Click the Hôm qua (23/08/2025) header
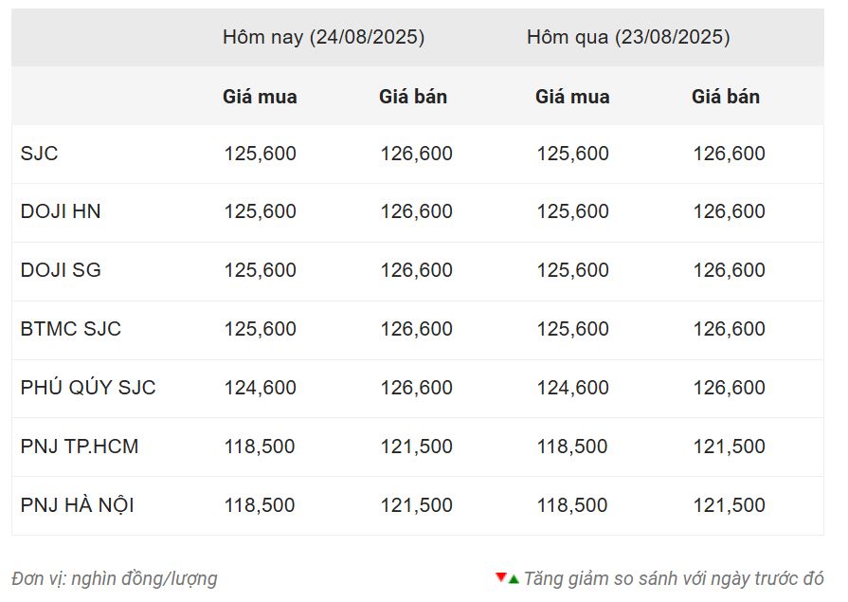The width and height of the screenshot is (848, 602). tap(628, 37)
